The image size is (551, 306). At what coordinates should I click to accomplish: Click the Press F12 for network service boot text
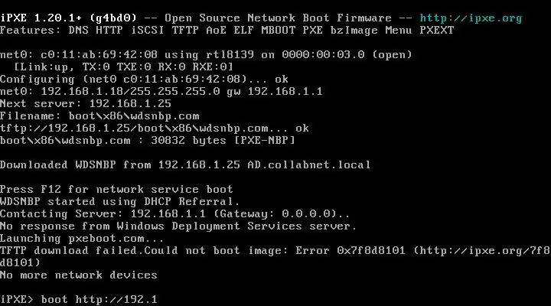pyautogui.click(x=116, y=189)
